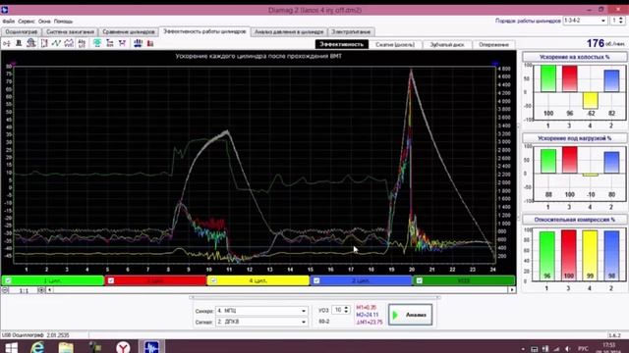Click the right scroll arrow under the chart
This screenshot has width=629, height=353.
coord(512,290)
